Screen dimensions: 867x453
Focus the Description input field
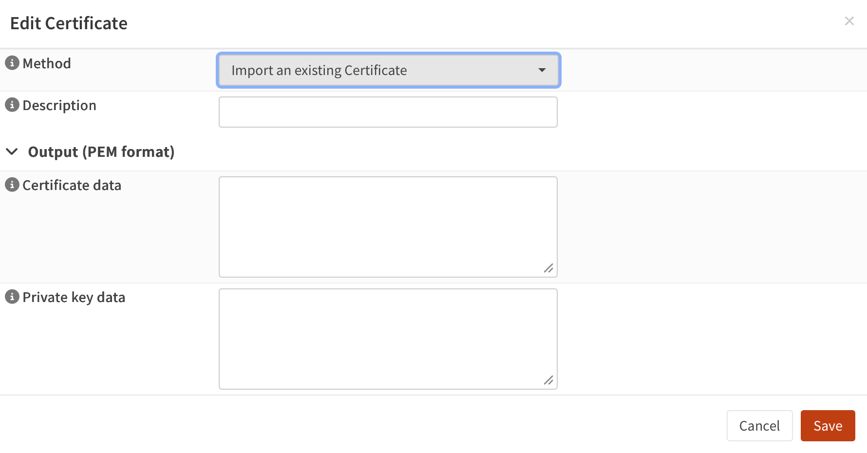(388, 112)
